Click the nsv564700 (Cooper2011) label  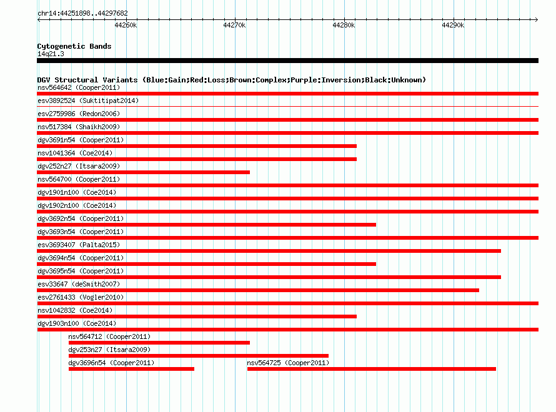[x=79, y=179]
